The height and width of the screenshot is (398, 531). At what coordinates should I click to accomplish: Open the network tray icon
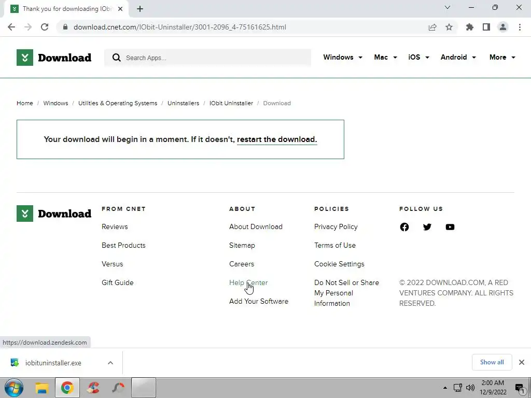458,388
